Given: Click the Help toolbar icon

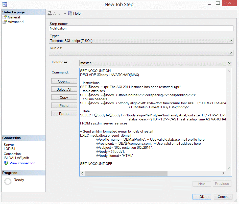Looking at the screenshot, I should tap(70, 13).
